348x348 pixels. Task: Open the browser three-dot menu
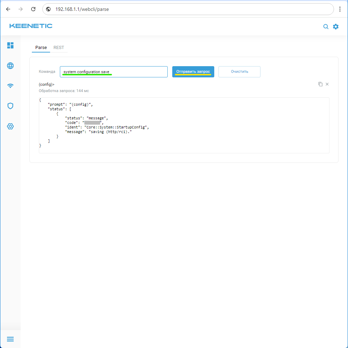[340, 9]
